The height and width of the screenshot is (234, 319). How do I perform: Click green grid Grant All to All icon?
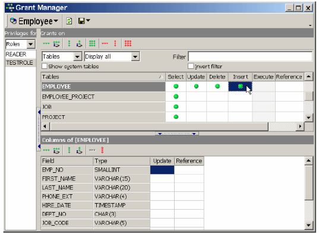click(92, 43)
